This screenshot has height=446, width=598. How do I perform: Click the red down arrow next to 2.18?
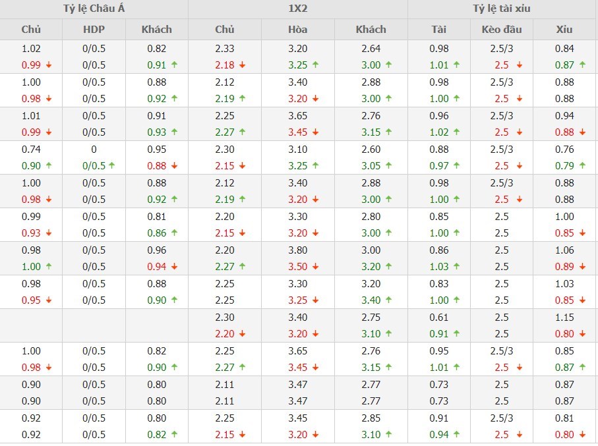tap(243, 65)
